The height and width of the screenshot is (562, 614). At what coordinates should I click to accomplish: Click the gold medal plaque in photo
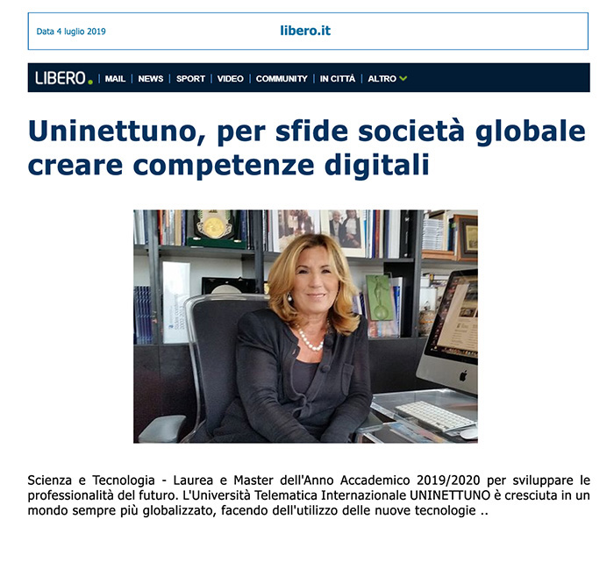click(213, 226)
